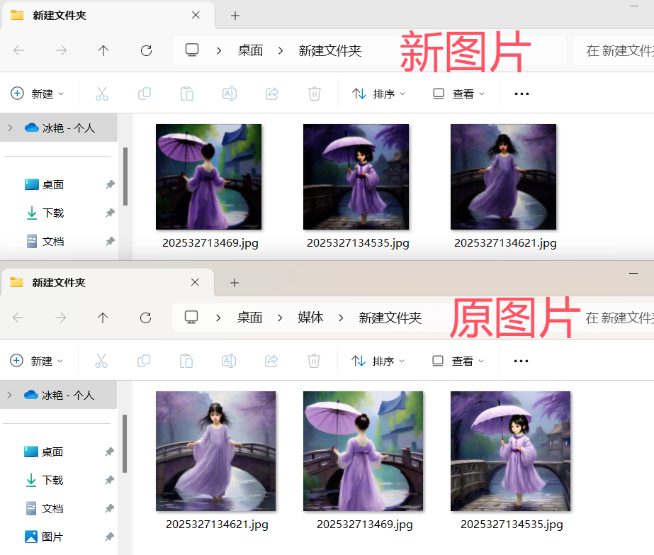
Task: Click the search box in the bottom window
Action: point(618,318)
